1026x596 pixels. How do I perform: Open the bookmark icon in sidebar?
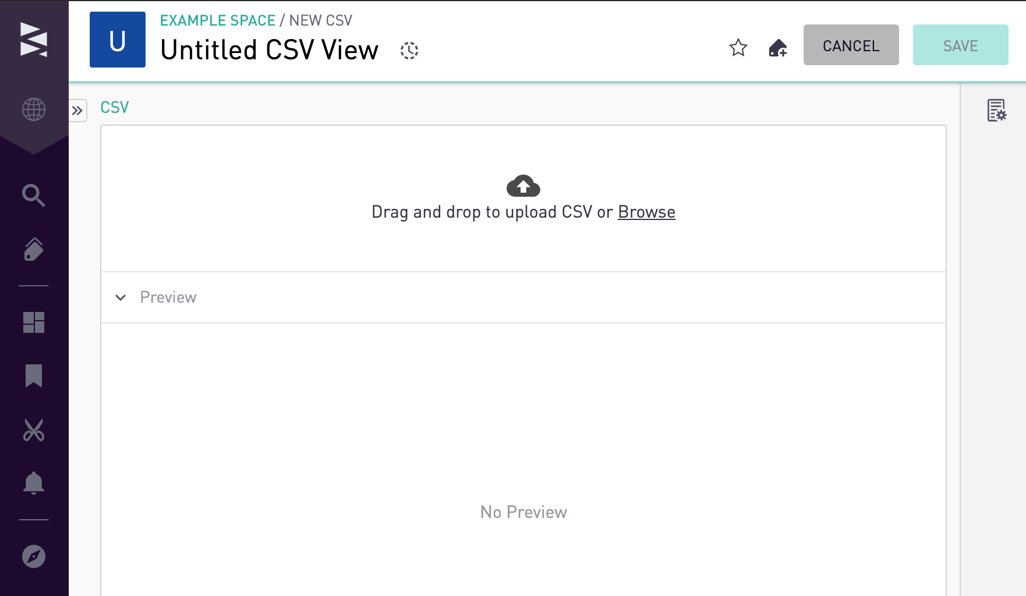[x=34, y=376]
